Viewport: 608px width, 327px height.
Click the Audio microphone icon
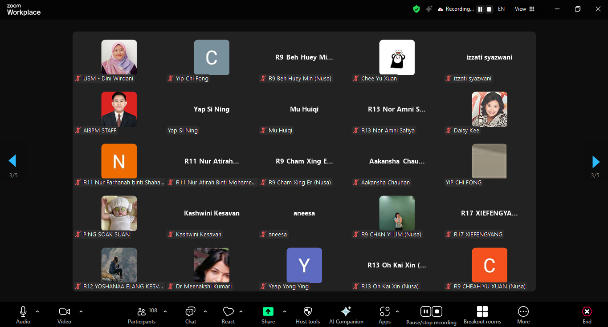point(23,311)
